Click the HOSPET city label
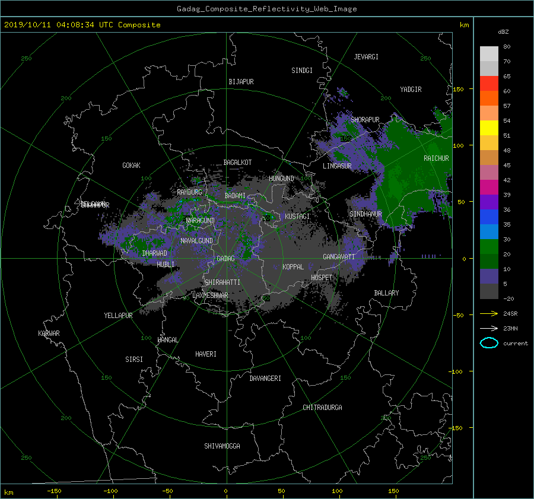 322,278
